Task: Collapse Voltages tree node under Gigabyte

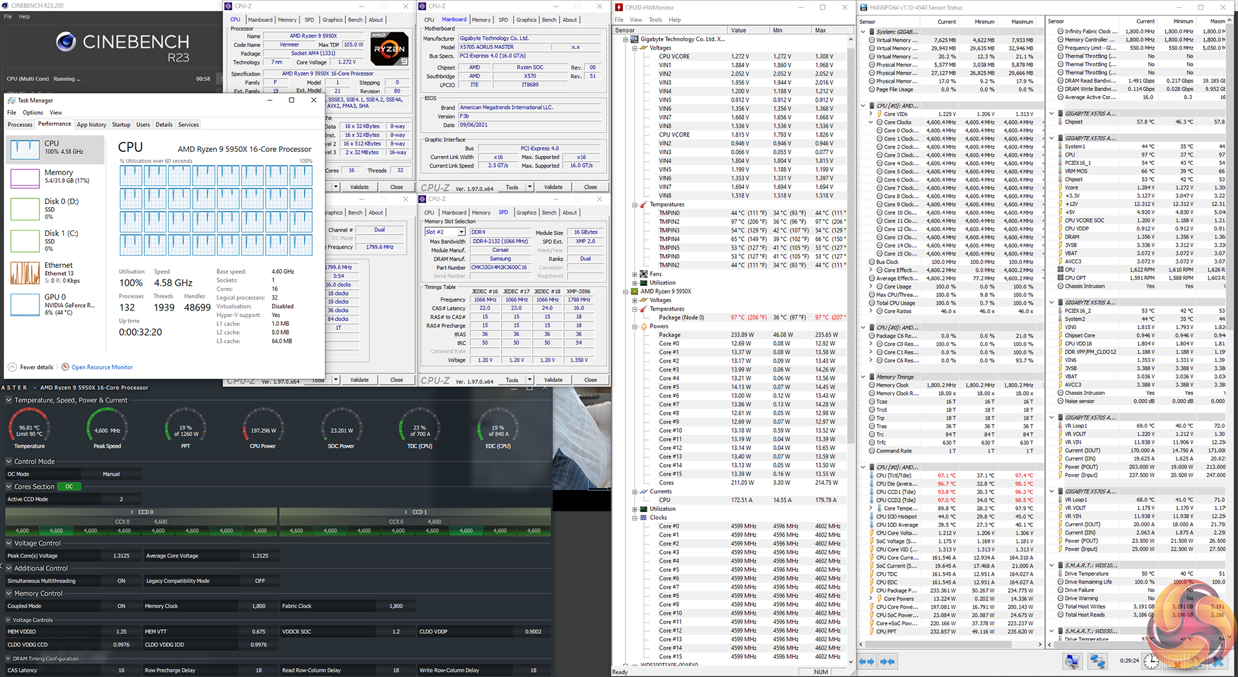Action: click(634, 48)
